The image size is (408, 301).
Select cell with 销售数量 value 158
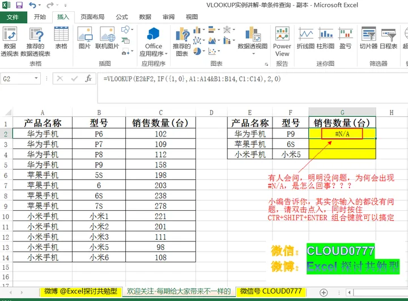click(x=160, y=165)
